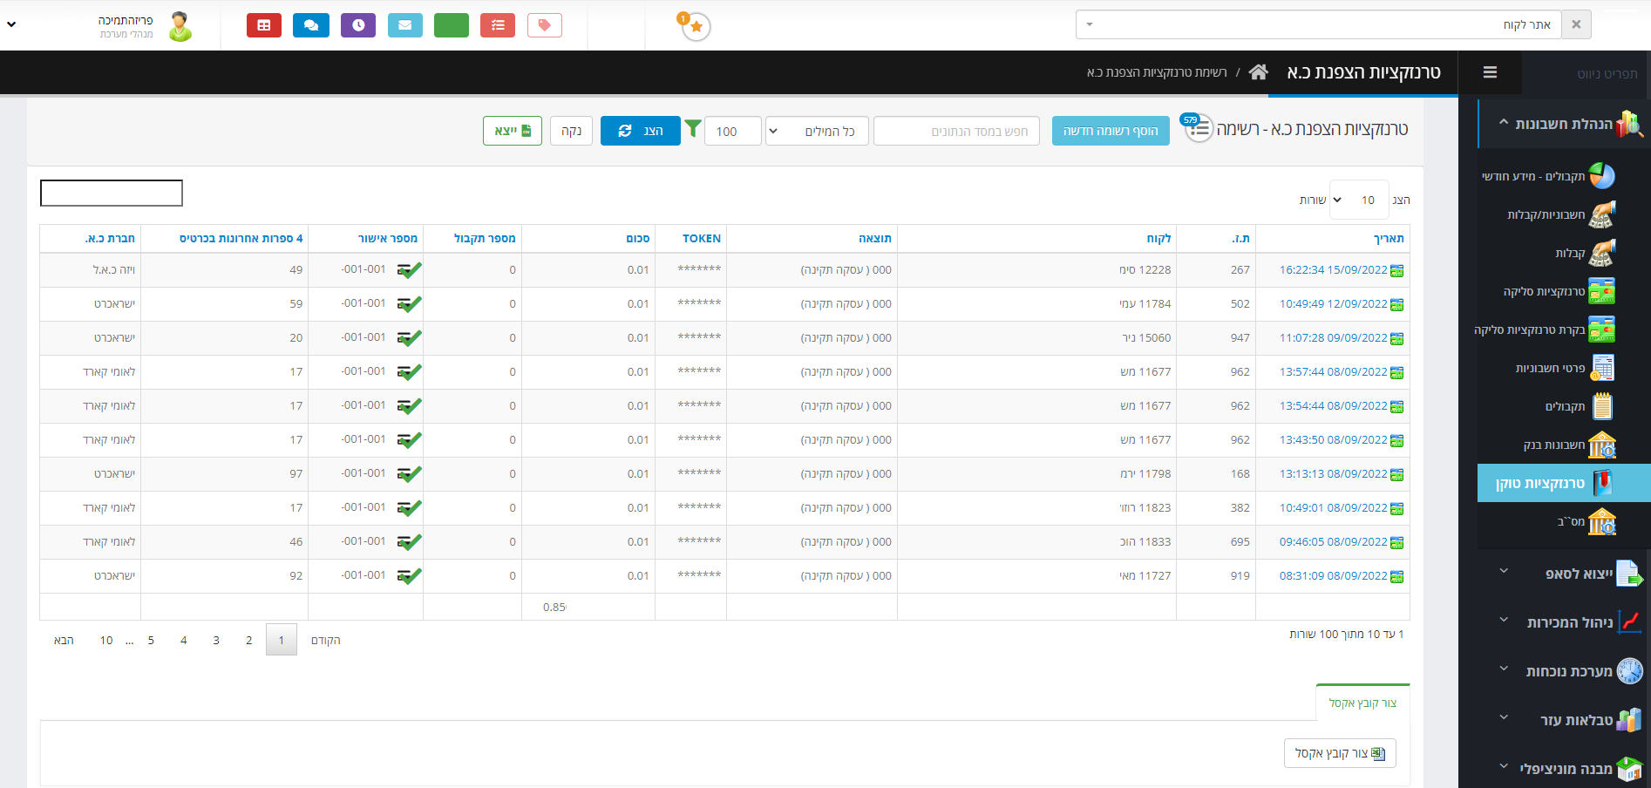Open the red tasks list icon
1651x788 pixels.
coord(498,25)
